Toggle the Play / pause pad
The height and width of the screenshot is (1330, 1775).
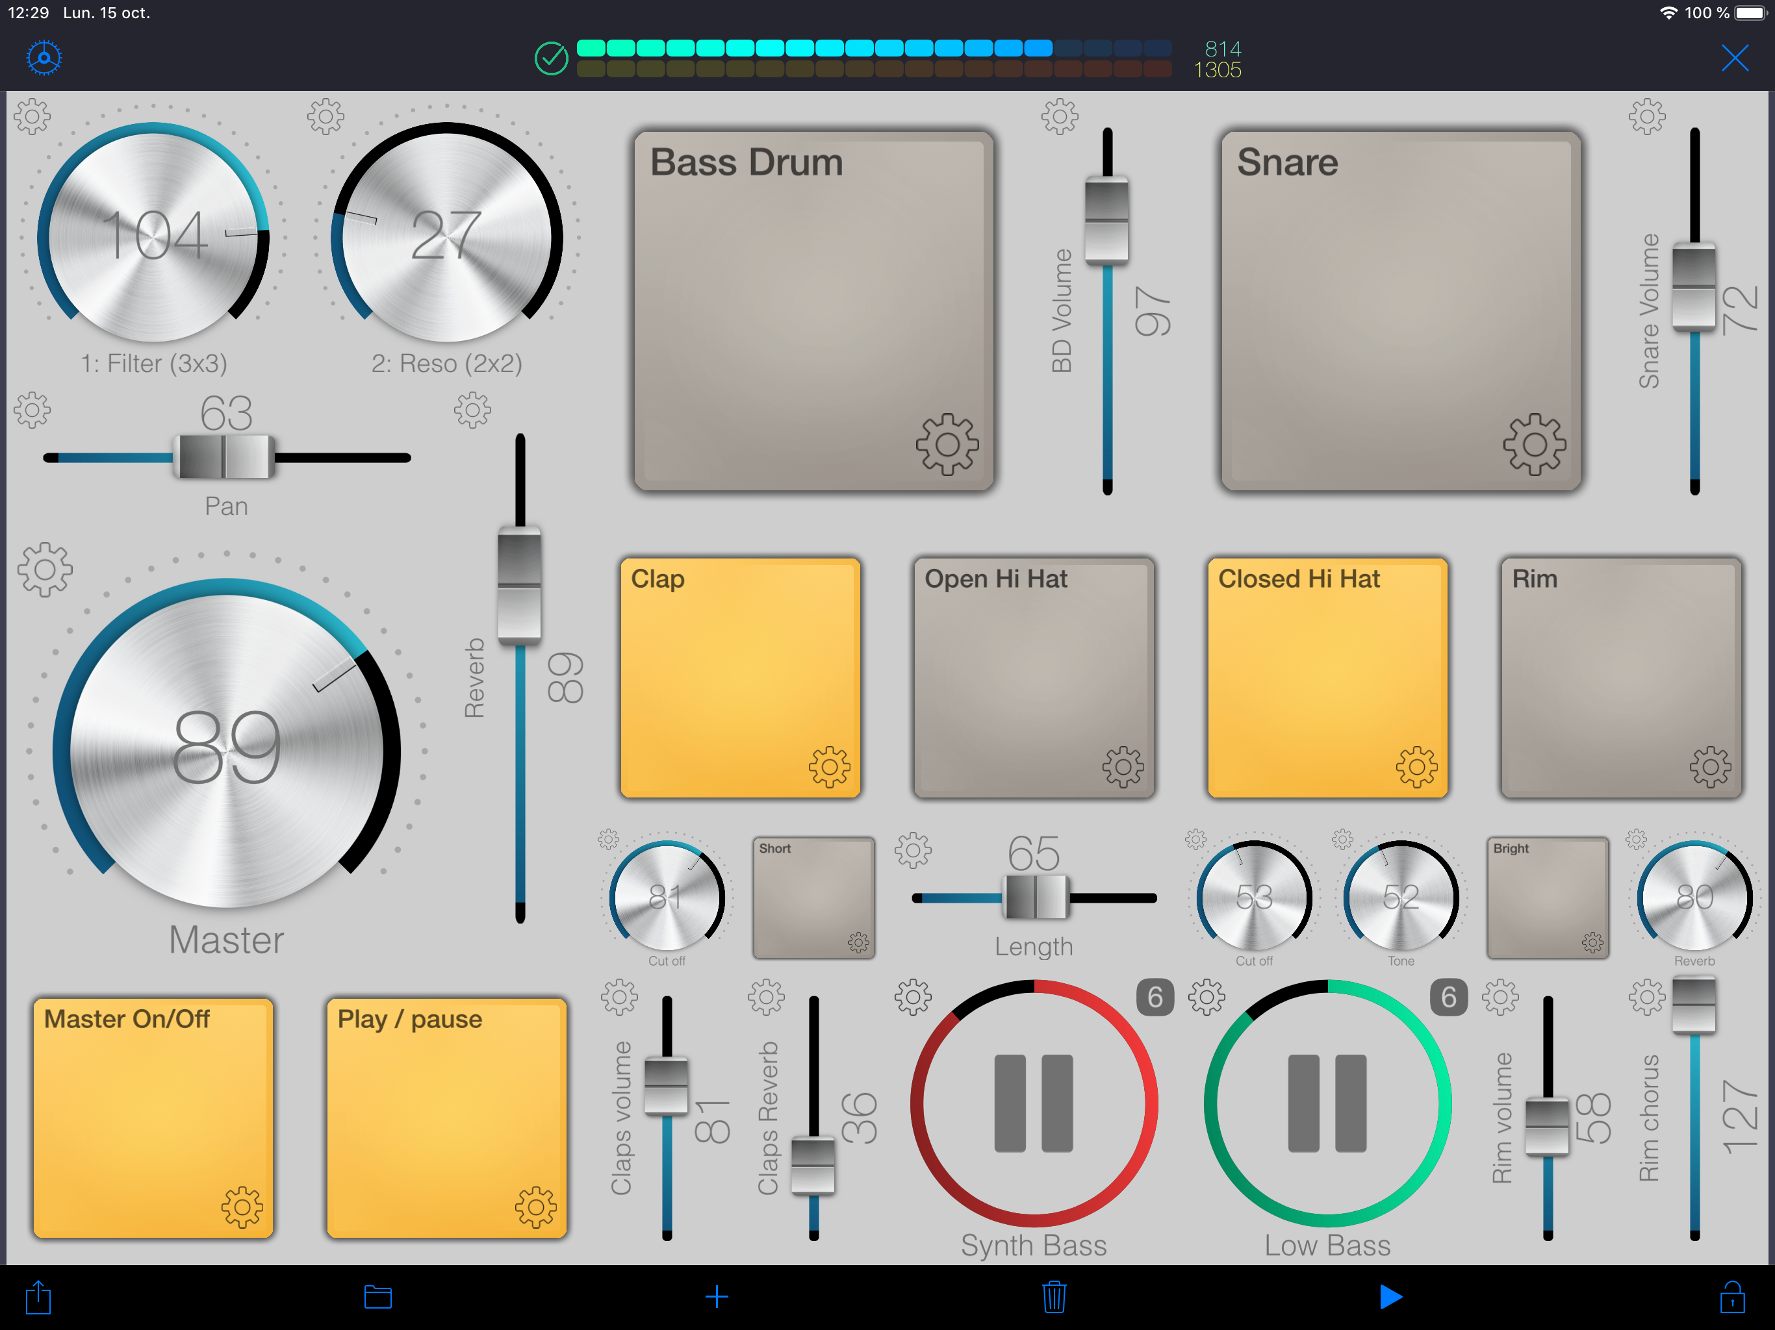point(446,1118)
